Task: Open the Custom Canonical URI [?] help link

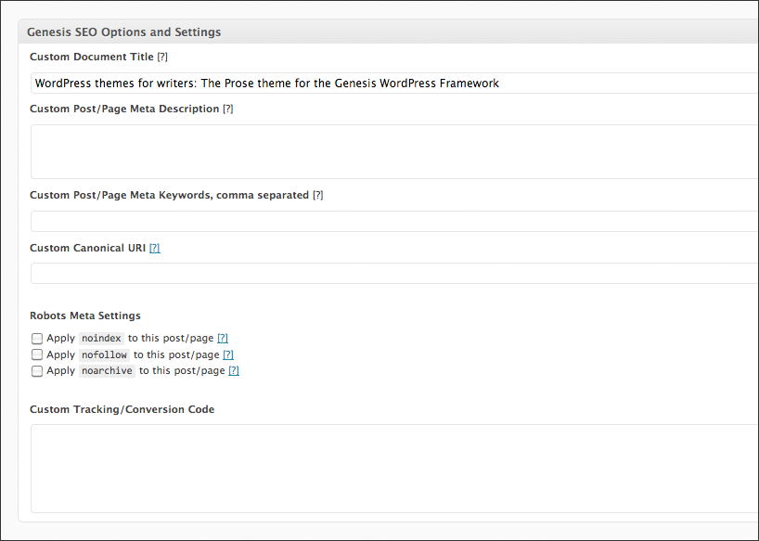Action: [155, 249]
